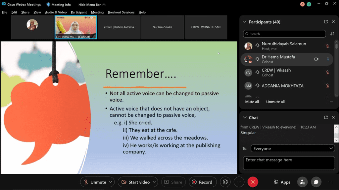The width and height of the screenshot is (339, 190).
Task: Click the Share content button
Action: (173, 182)
